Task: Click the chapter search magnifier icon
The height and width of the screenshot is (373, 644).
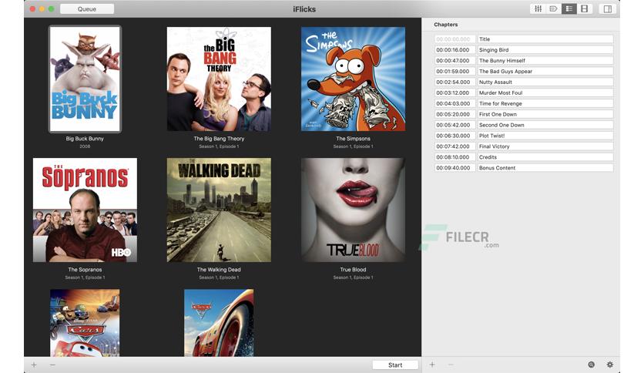Action: [591, 365]
